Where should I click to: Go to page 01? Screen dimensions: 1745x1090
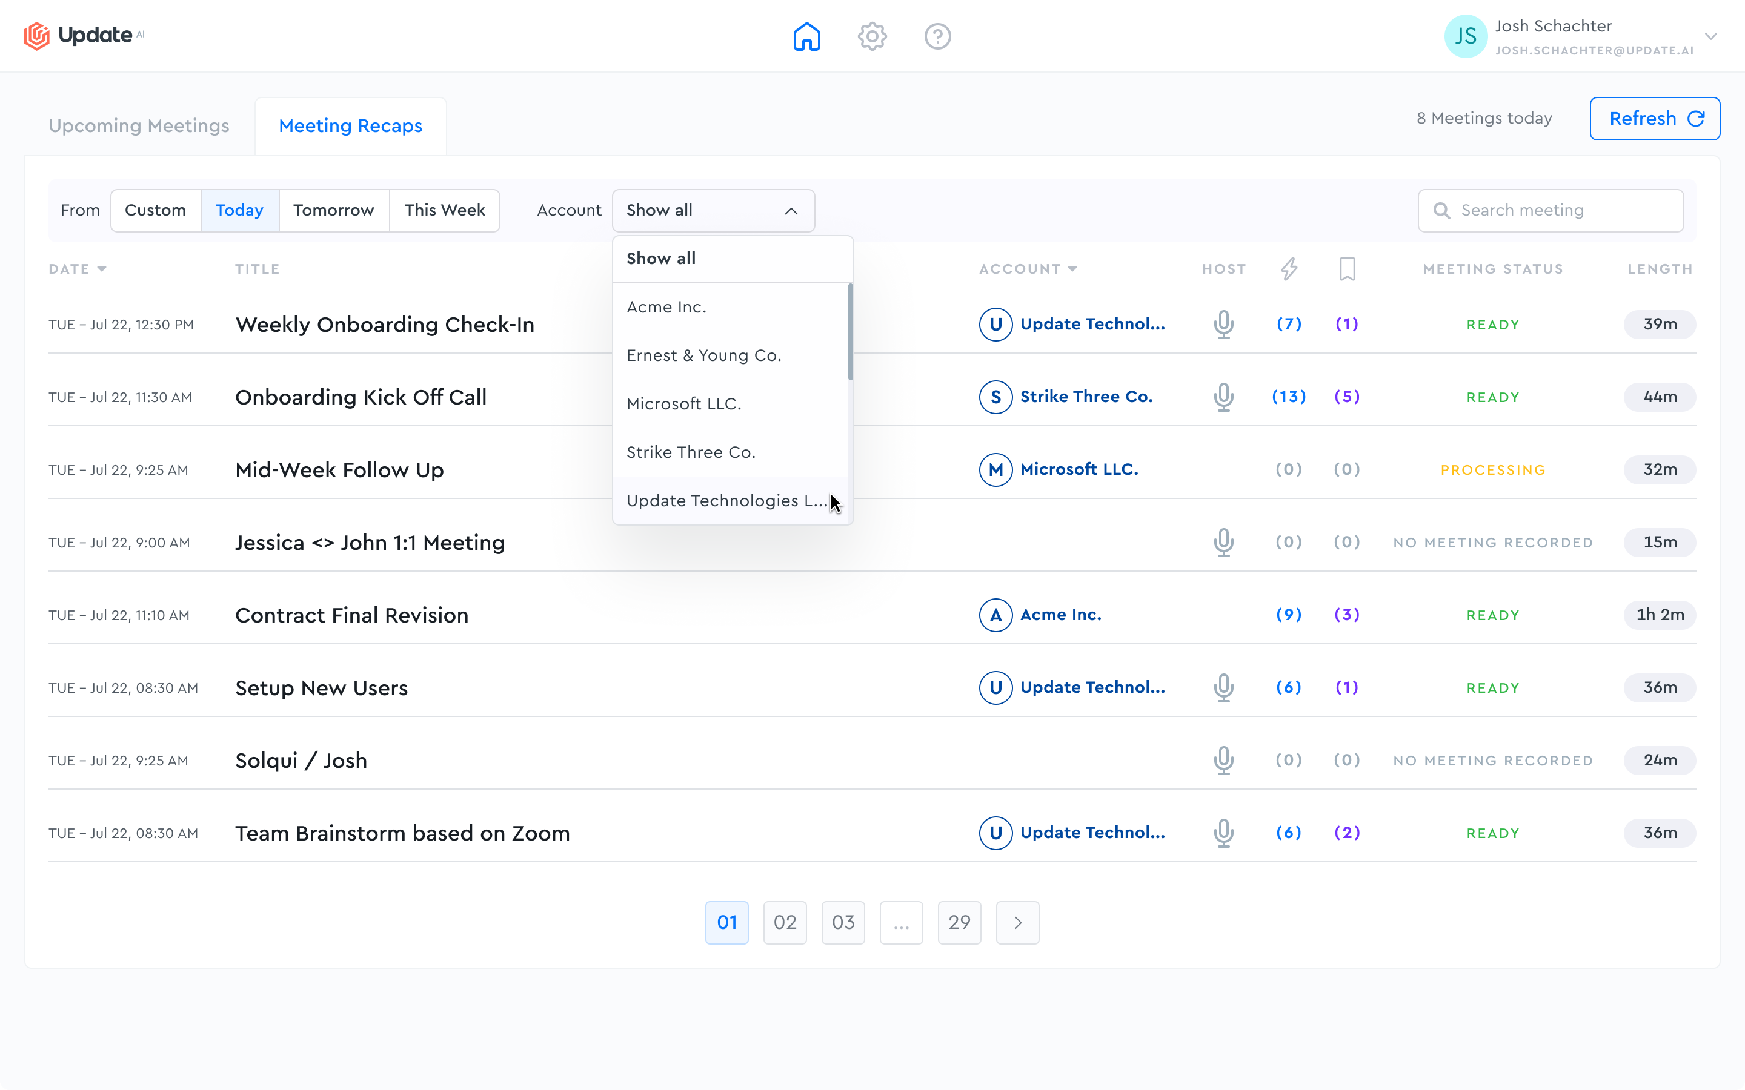tap(727, 923)
